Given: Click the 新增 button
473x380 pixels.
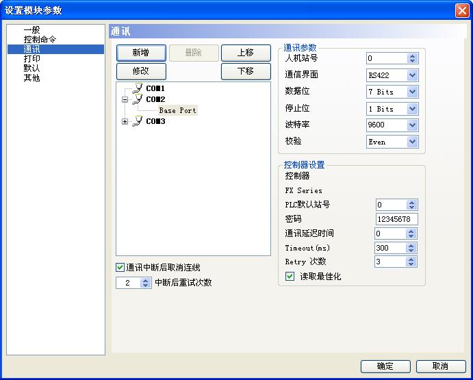Looking at the screenshot, I should pyautogui.click(x=141, y=53).
